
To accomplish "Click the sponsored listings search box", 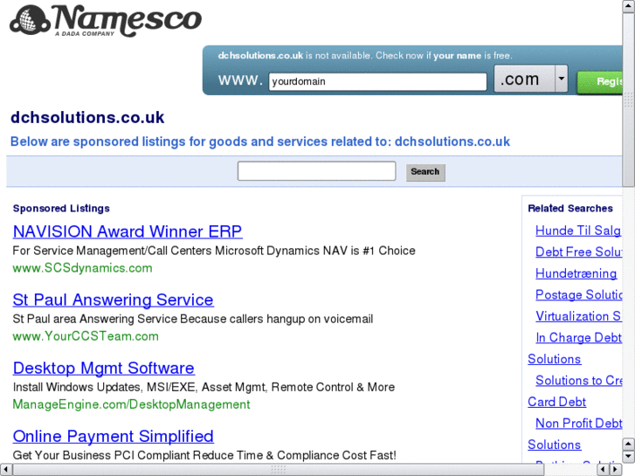I will point(317,171).
